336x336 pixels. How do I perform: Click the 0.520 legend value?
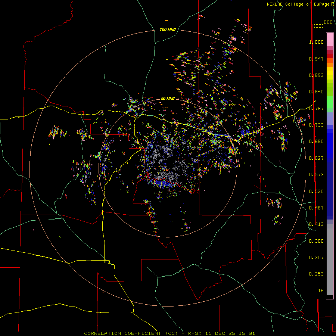click(316, 192)
